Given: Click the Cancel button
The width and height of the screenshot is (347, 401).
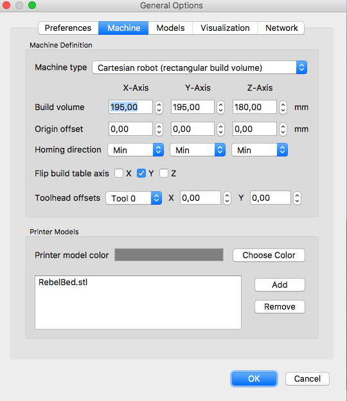Looking at the screenshot, I should point(307,378).
